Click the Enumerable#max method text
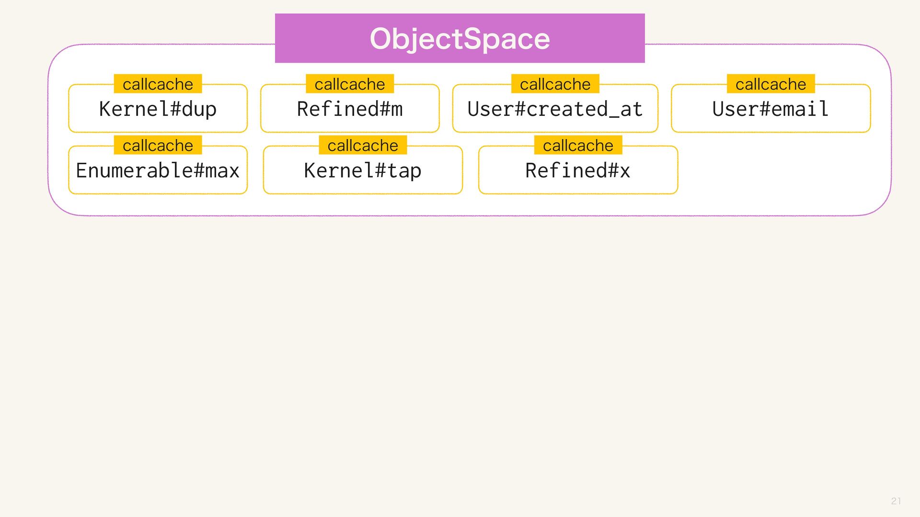The image size is (920, 517). (x=158, y=170)
